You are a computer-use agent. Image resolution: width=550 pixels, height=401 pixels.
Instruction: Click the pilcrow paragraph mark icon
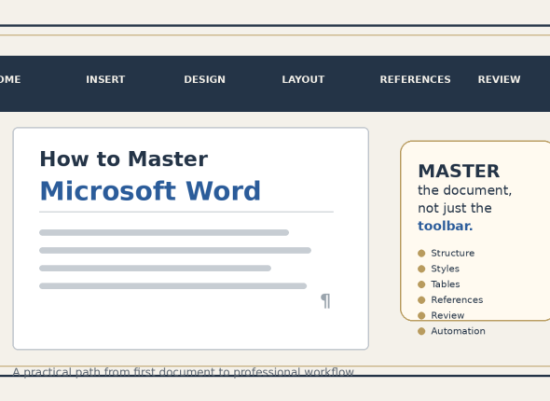[x=325, y=300]
